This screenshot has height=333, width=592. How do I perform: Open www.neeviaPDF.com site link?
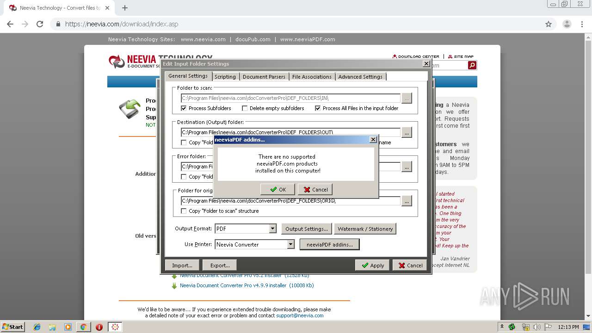click(308, 39)
